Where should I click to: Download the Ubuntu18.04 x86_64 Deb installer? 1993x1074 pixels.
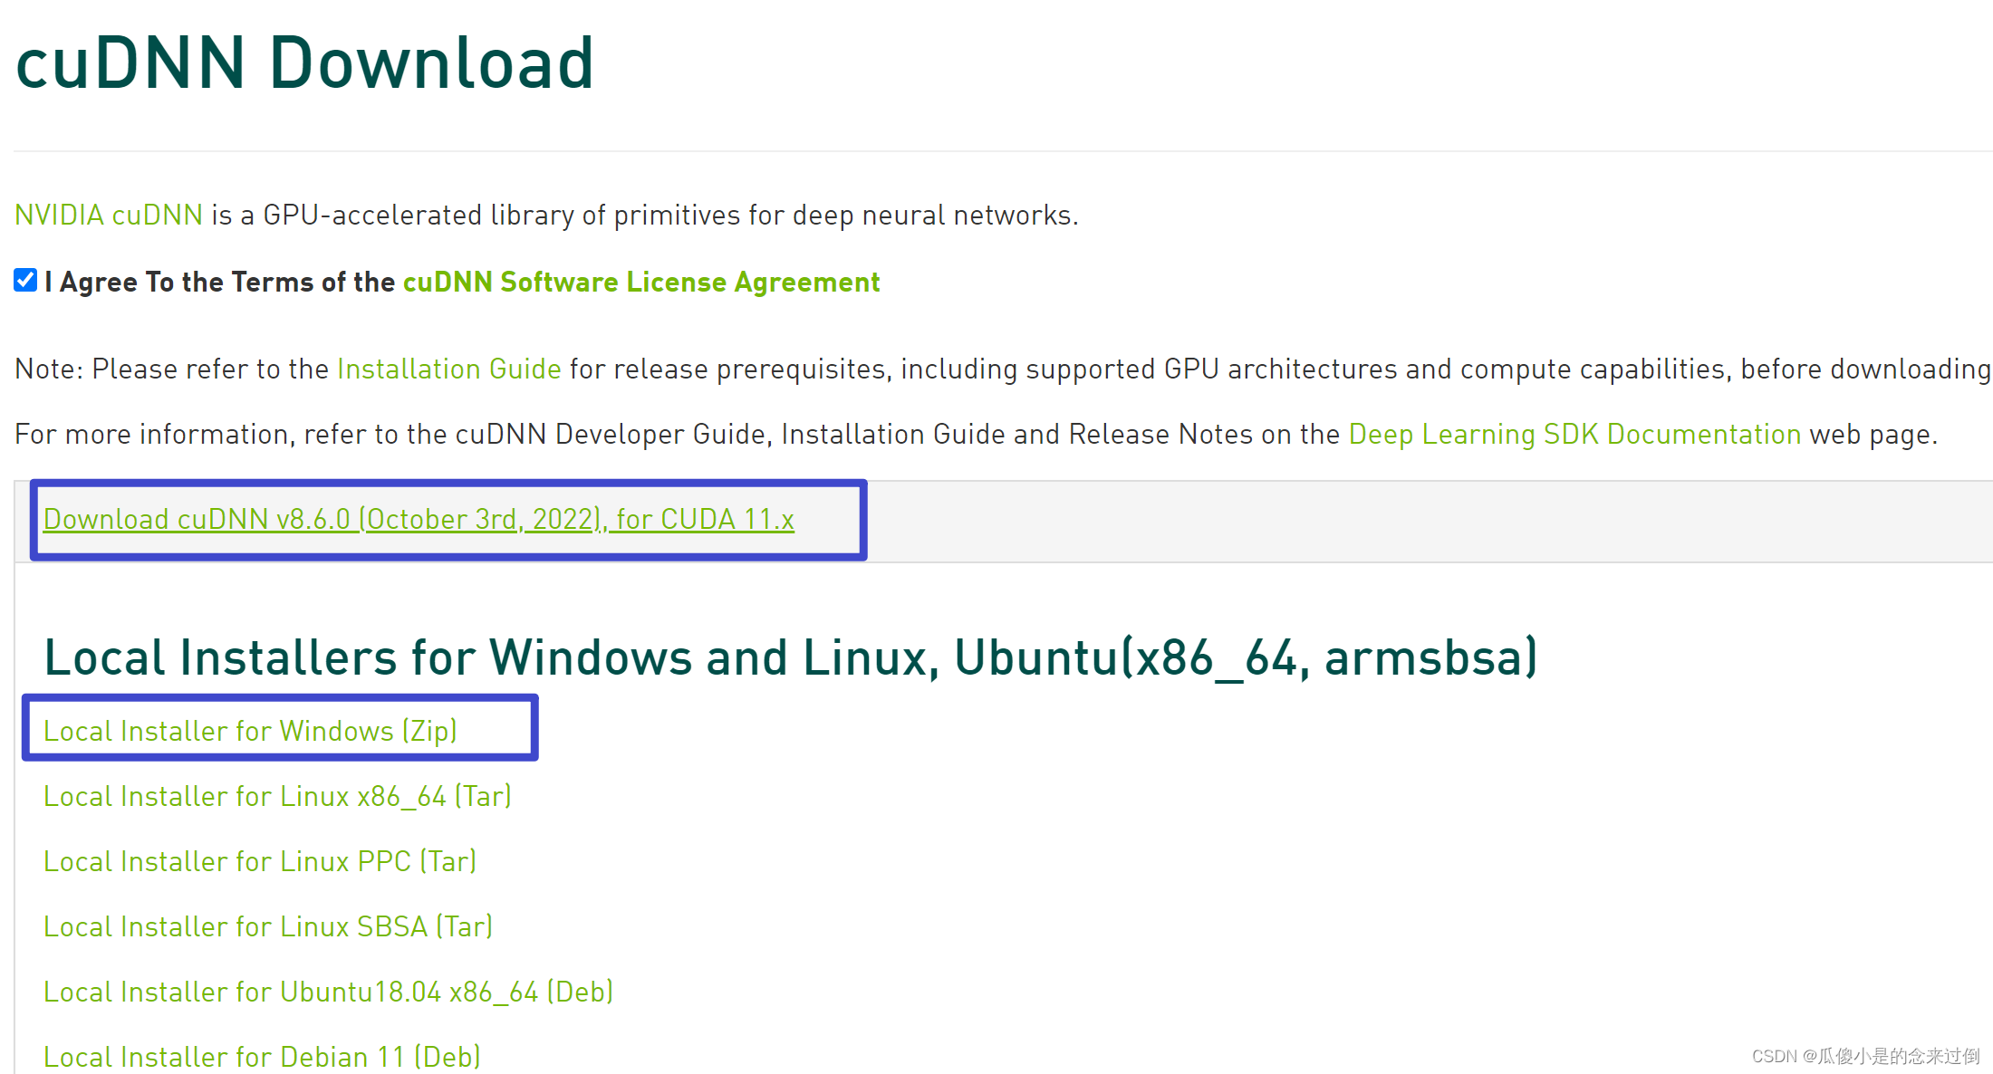click(x=327, y=992)
